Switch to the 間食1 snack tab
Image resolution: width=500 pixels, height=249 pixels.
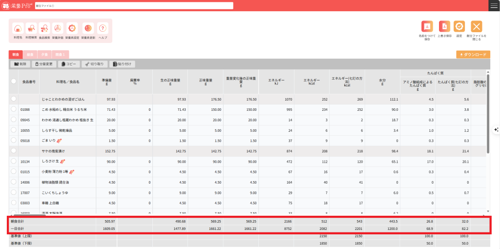tap(60, 55)
